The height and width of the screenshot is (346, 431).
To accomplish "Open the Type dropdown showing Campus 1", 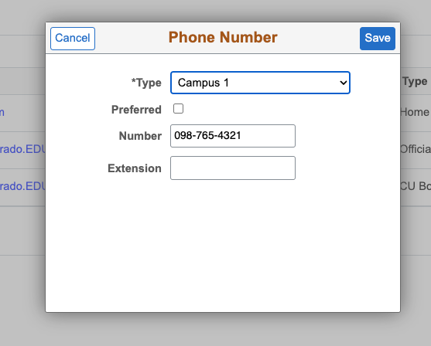I will (260, 83).
